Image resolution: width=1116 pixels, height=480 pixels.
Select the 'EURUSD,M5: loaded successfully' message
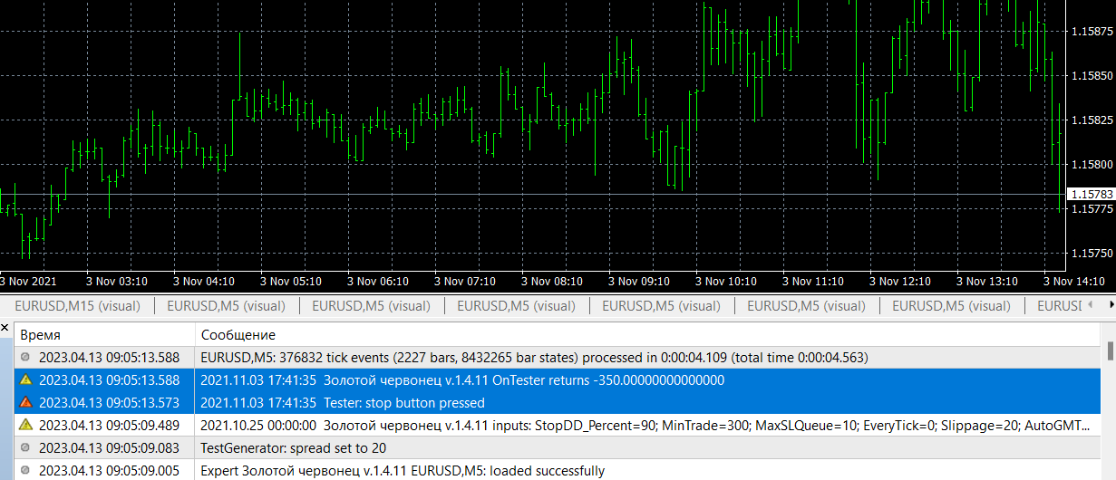click(x=403, y=471)
